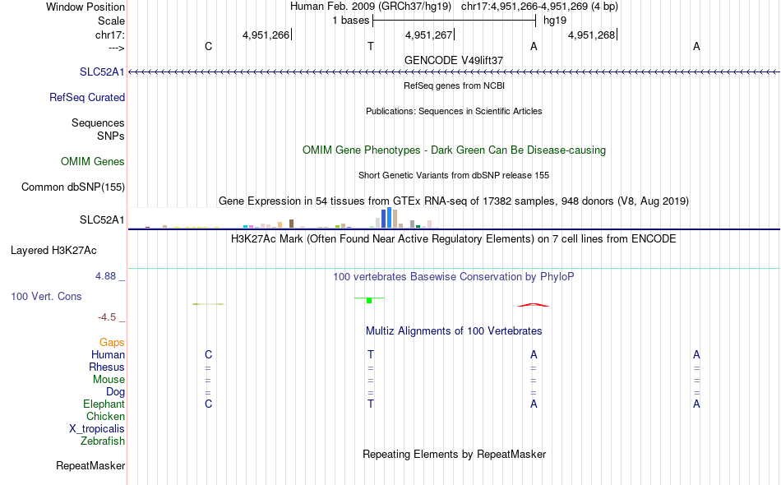
Task: Click the Common dbSNP(155) track label
Action: click(73, 187)
